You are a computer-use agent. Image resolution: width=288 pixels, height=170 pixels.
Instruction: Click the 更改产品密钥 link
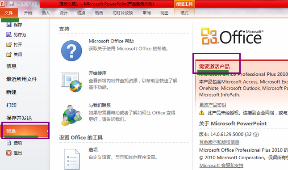[x=213, y=105]
